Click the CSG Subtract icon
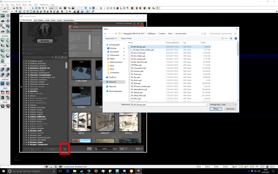The height and width of the screenshot is (174, 278). coord(8,70)
